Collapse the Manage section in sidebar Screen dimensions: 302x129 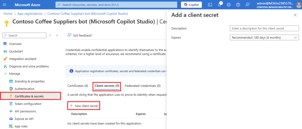[x=5, y=74]
